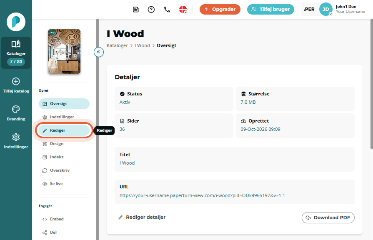Click the Aktiv status value
Screen dimensions: 373x240
(x=125, y=102)
